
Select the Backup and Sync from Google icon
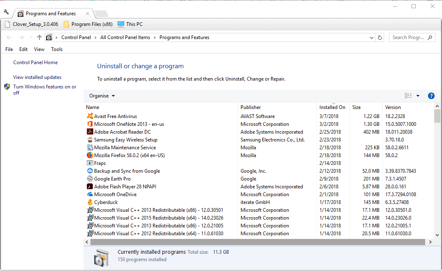point(90,171)
